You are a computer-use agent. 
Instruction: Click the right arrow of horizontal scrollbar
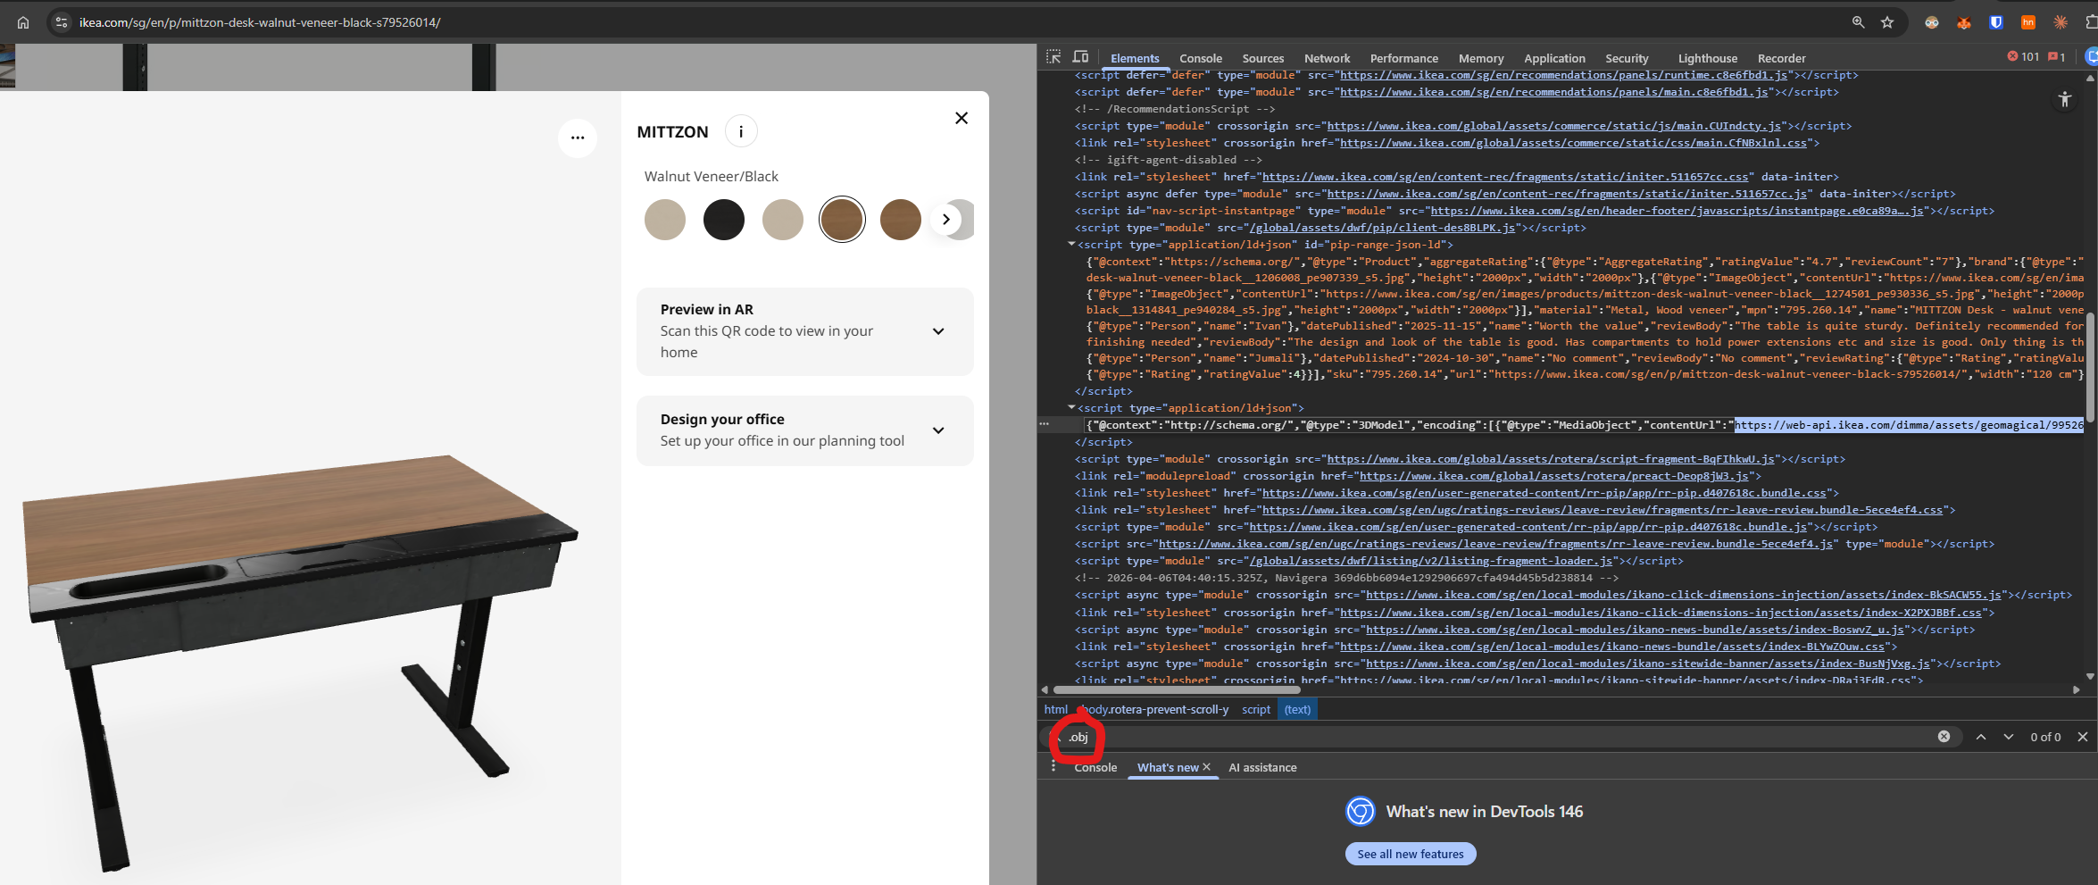2077,689
